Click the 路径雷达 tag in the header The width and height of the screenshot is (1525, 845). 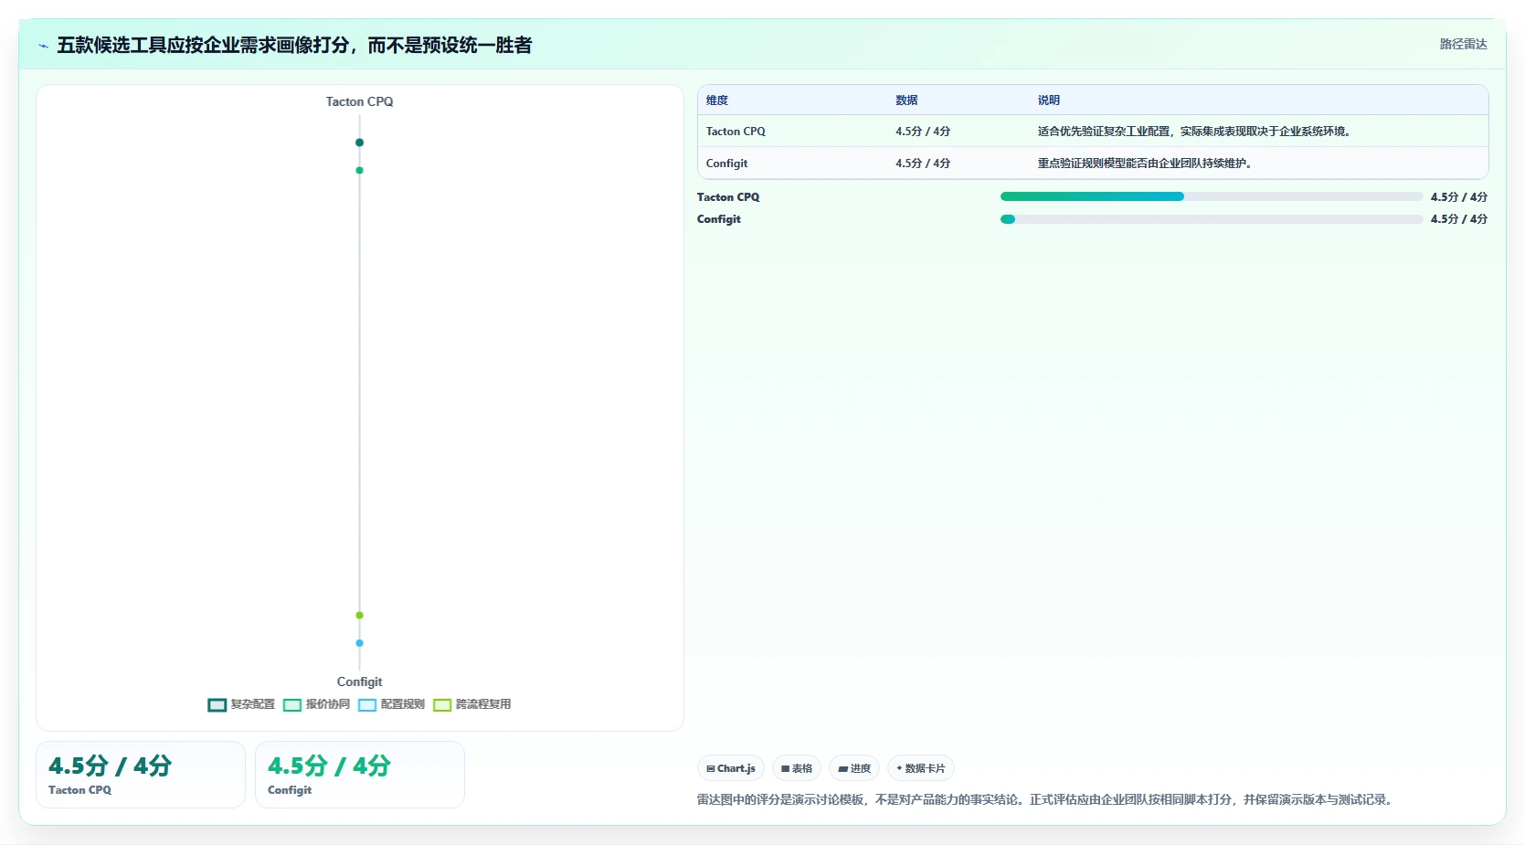click(x=1463, y=44)
